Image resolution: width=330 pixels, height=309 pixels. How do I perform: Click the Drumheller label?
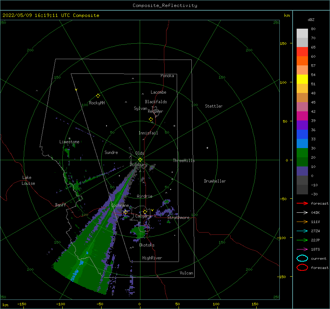click(x=215, y=181)
